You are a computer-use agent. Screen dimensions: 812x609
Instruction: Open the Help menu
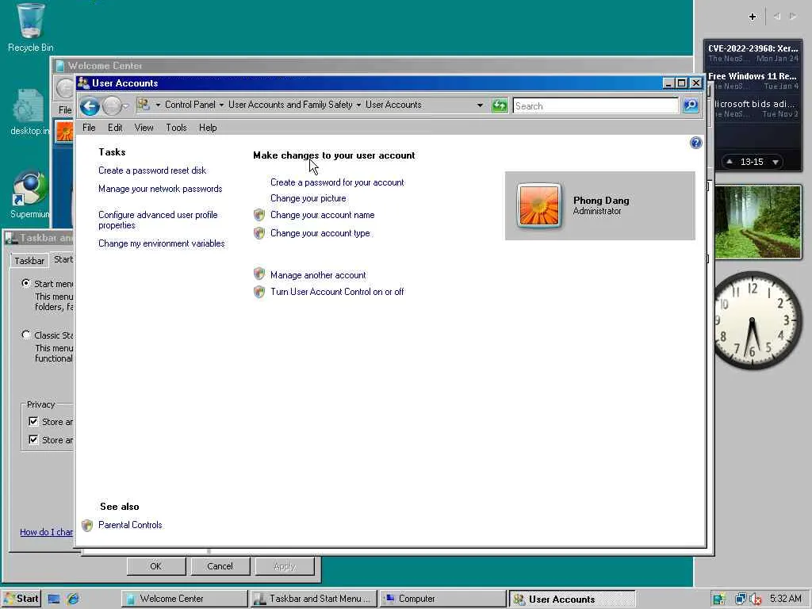(208, 128)
